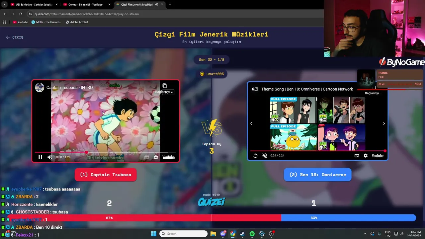The image size is (425, 239).
Task: Mute the Çizgi Film tab audio icon
Action: pos(156,5)
